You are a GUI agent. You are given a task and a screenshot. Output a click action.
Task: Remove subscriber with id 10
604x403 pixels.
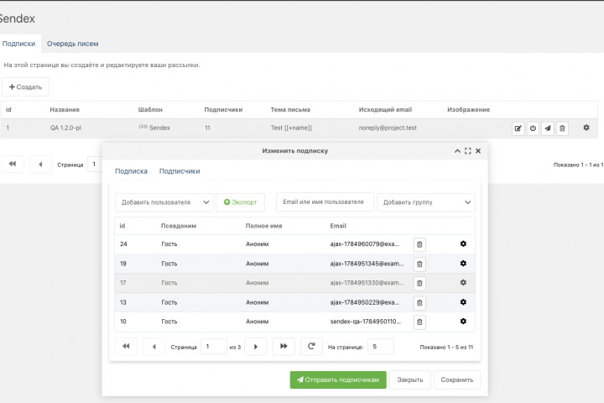(x=419, y=322)
